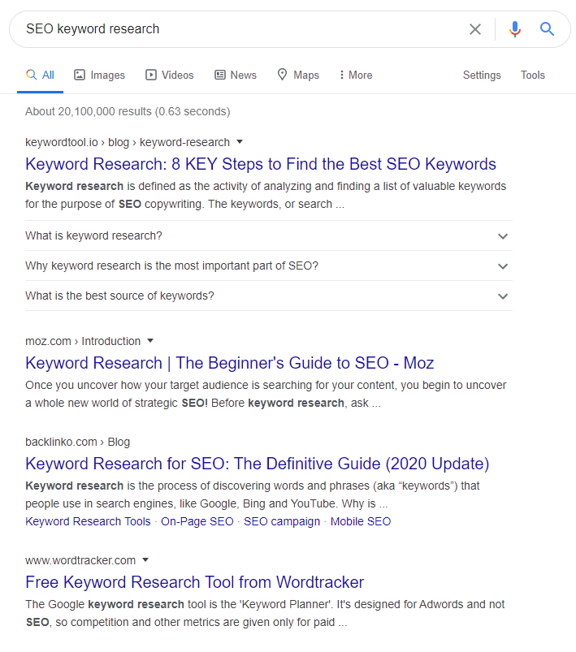Open 'Keyword Research: 8 KEY Steps' result
The height and width of the screenshot is (652, 576).
click(261, 164)
